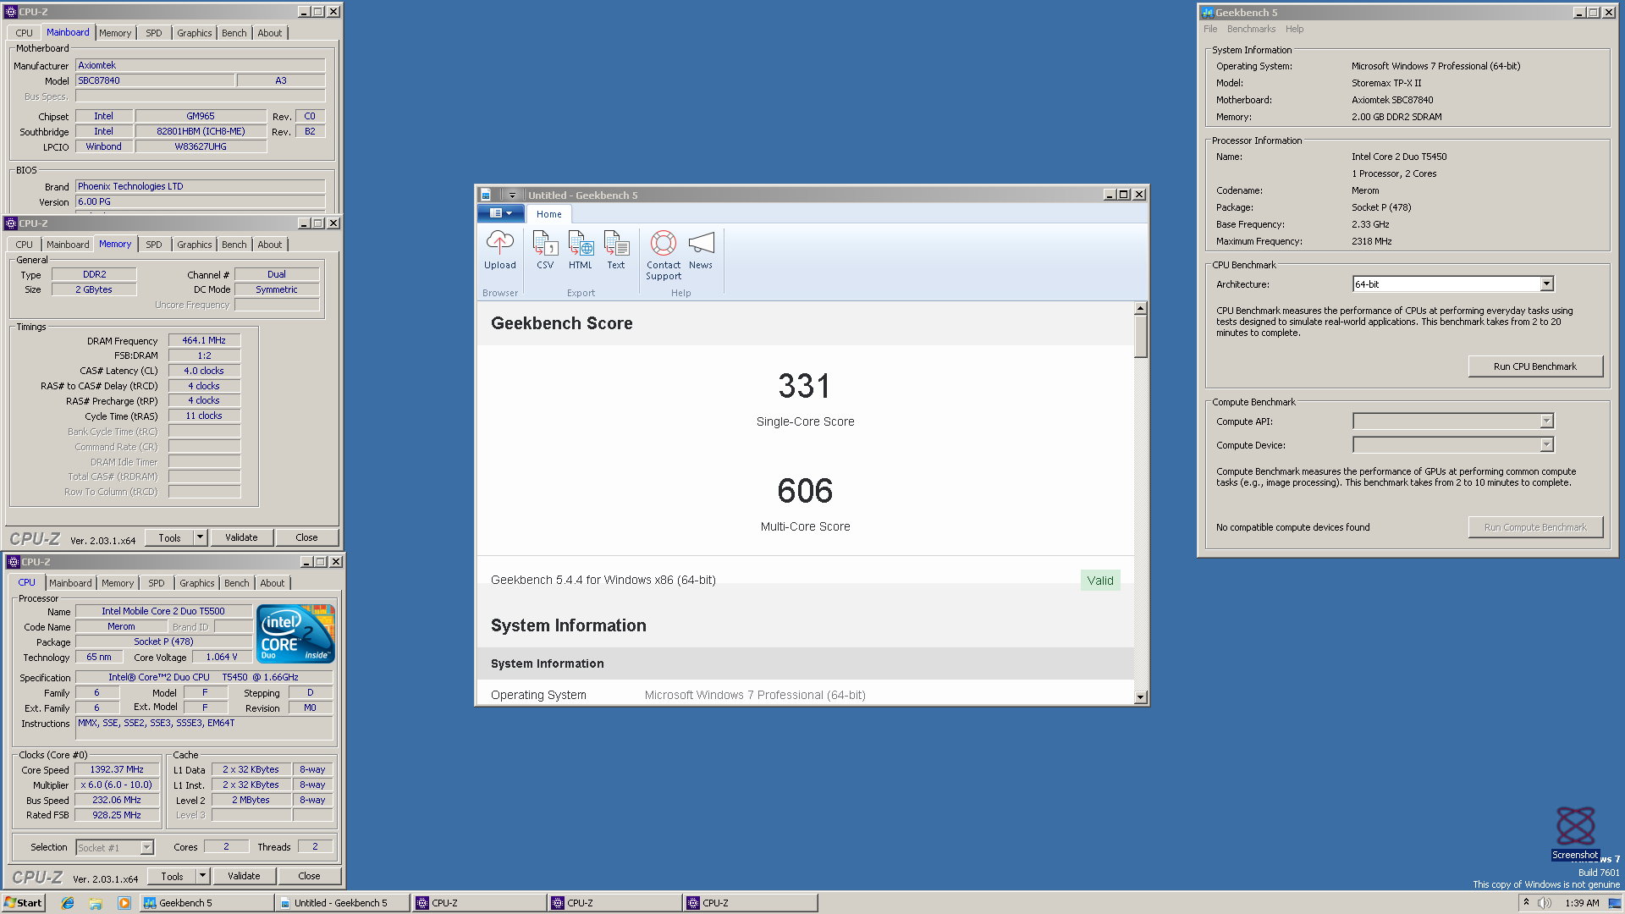Click Validate in bottom CPU-Z window
Screen dimensions: 1625x914
(x=244, y=876)
